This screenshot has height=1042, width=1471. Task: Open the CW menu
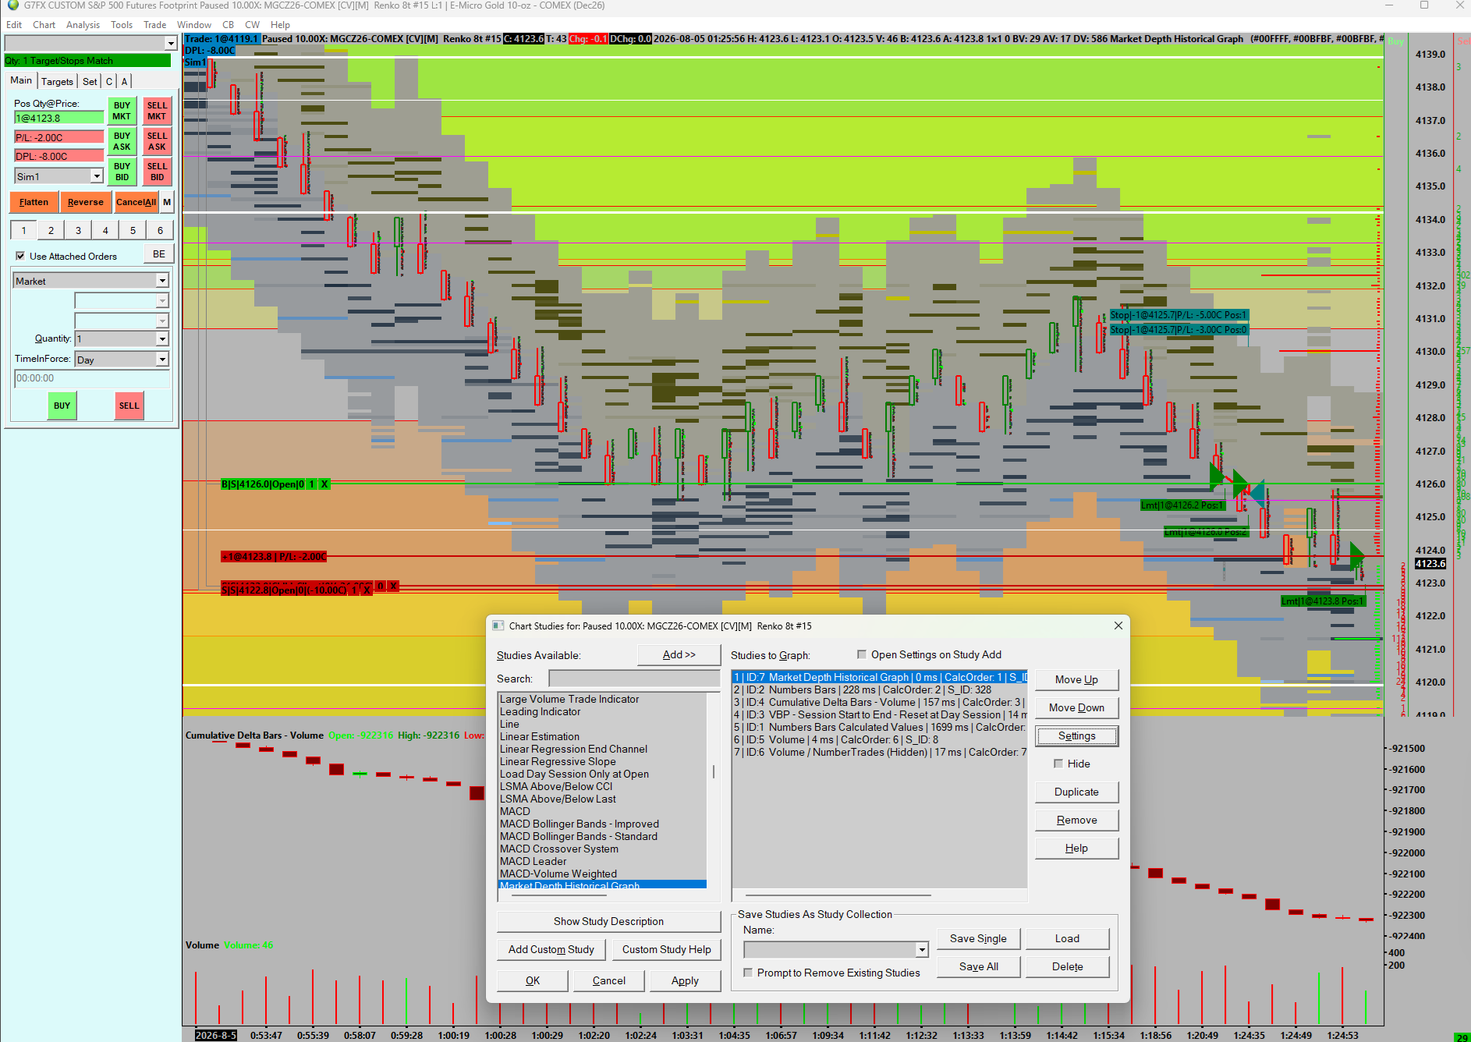click(252, 24)
